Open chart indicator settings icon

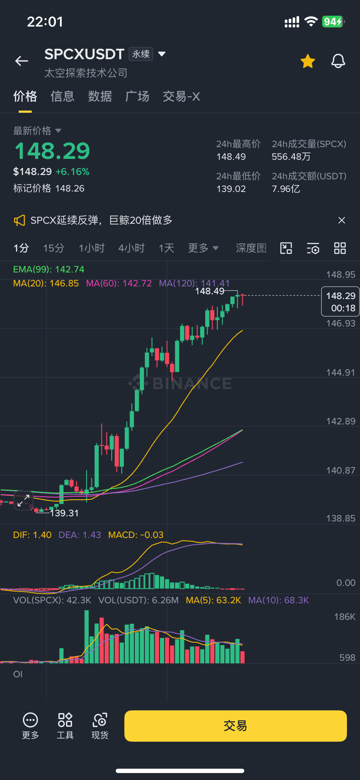[x=313, y=248]
